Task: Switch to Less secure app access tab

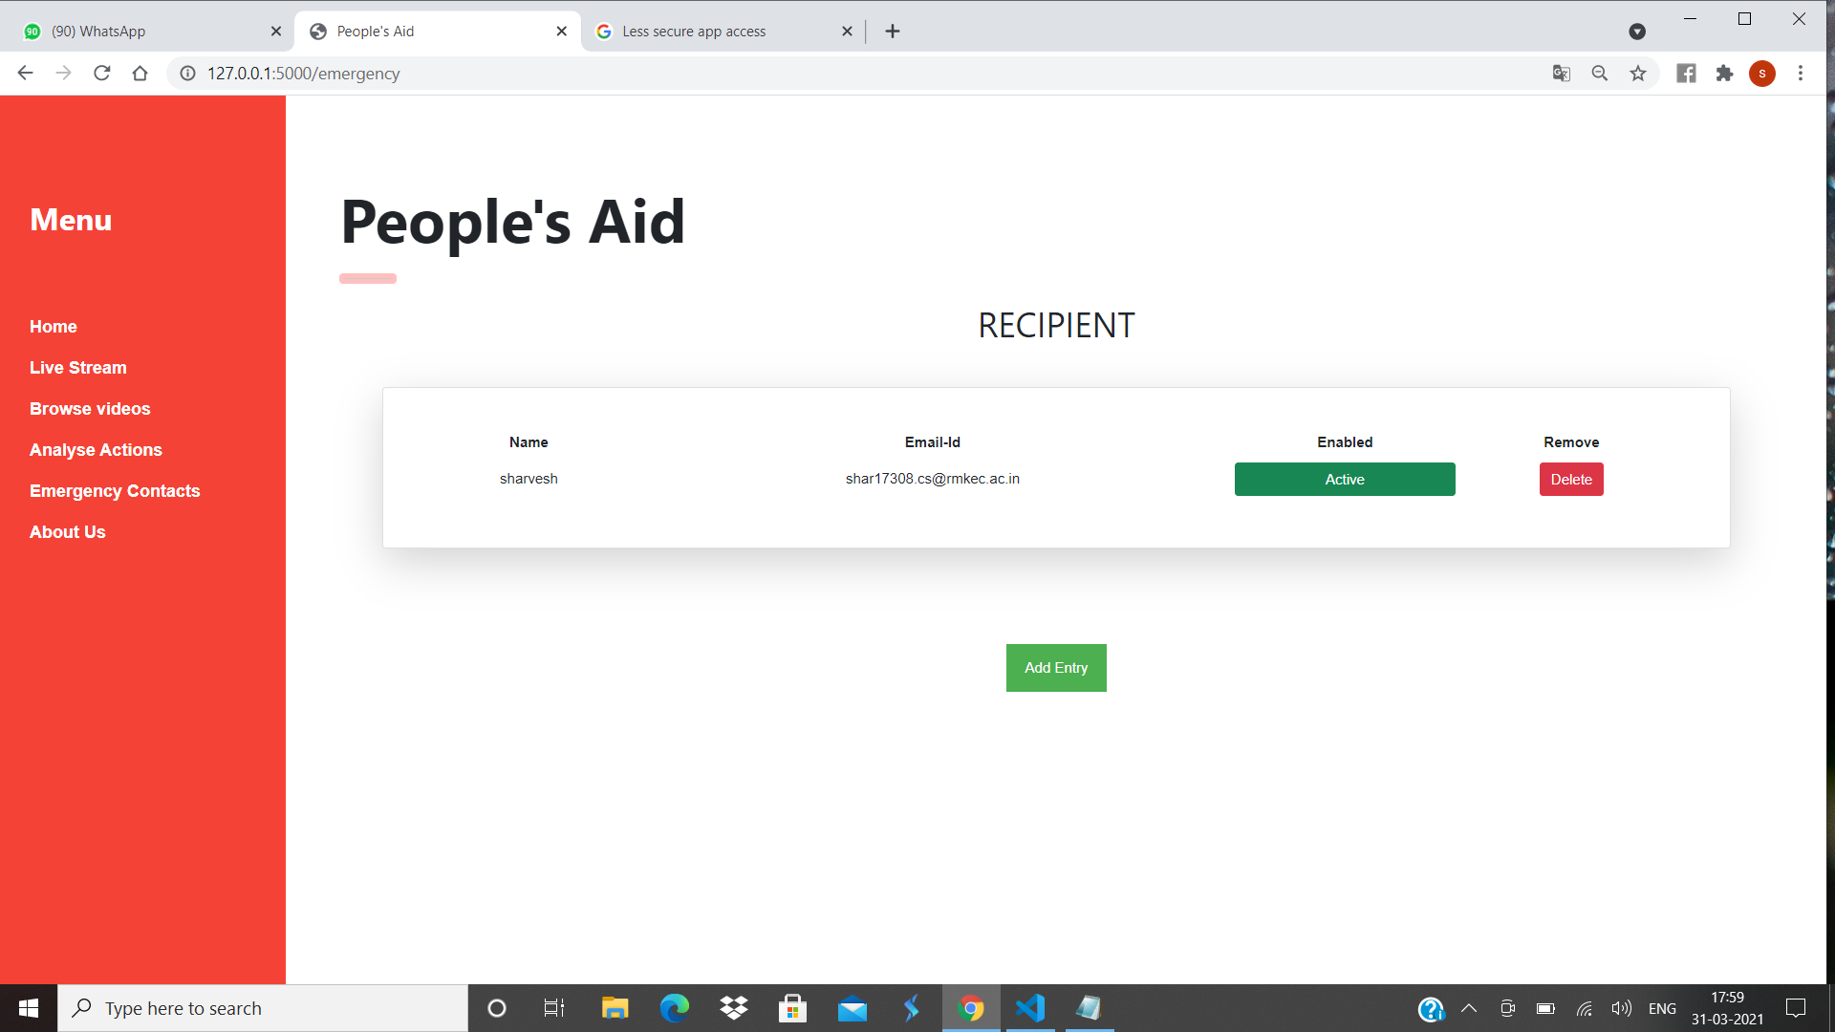Action: (x=712, y=32)
